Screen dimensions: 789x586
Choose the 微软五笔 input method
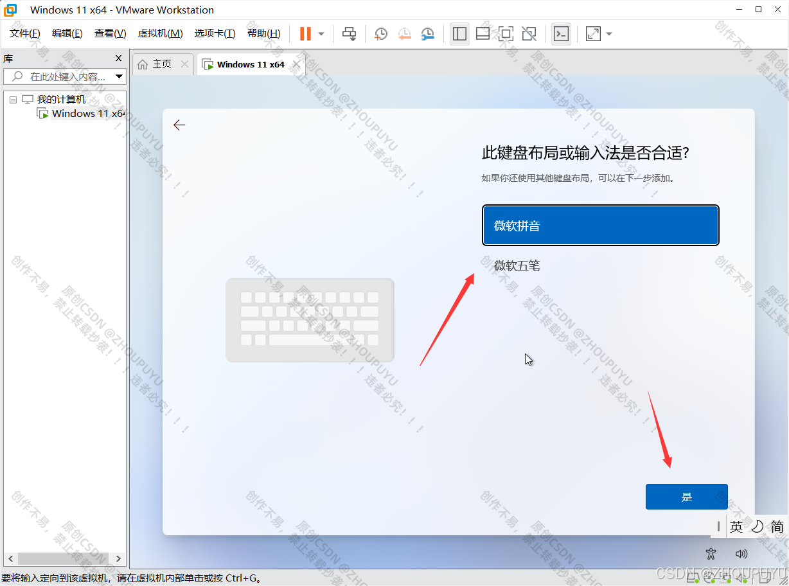coord(601,265)
